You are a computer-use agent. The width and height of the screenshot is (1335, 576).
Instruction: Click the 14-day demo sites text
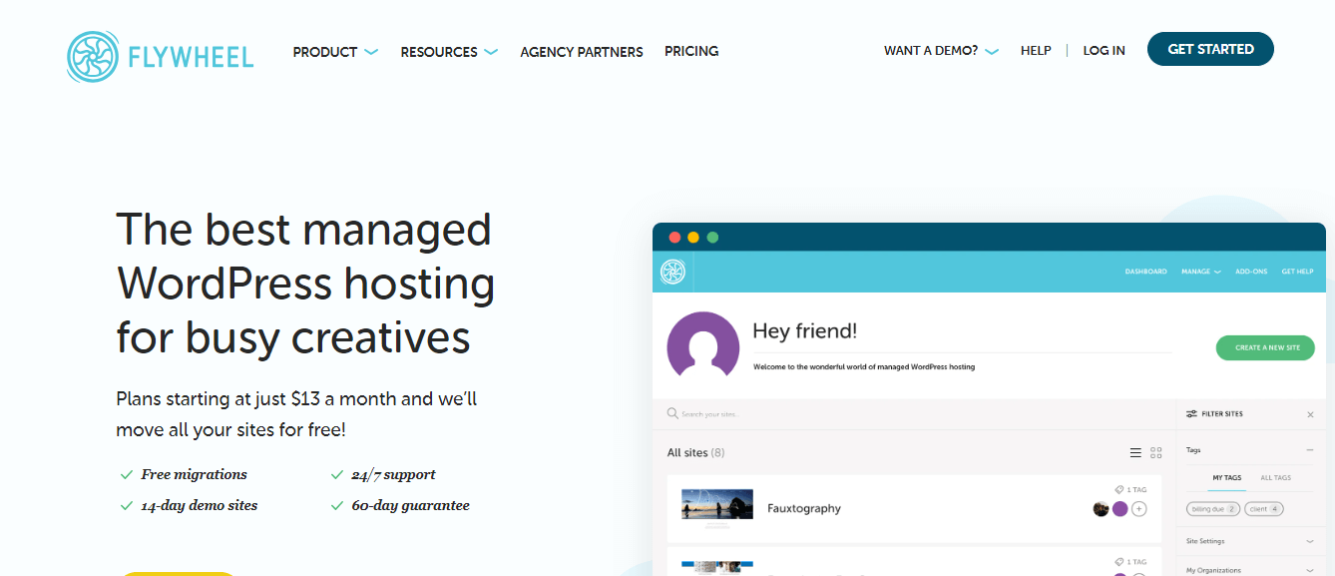tap(200, 506)
